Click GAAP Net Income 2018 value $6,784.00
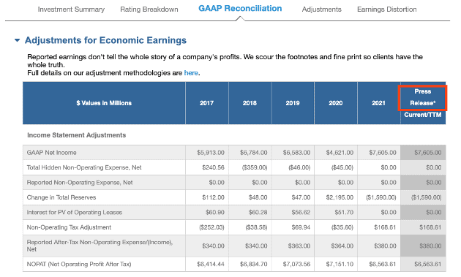This screenshot has width=461, height=277. 253,153
